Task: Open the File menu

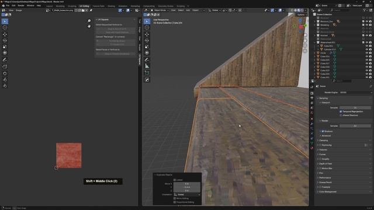Action: point(8,5)
